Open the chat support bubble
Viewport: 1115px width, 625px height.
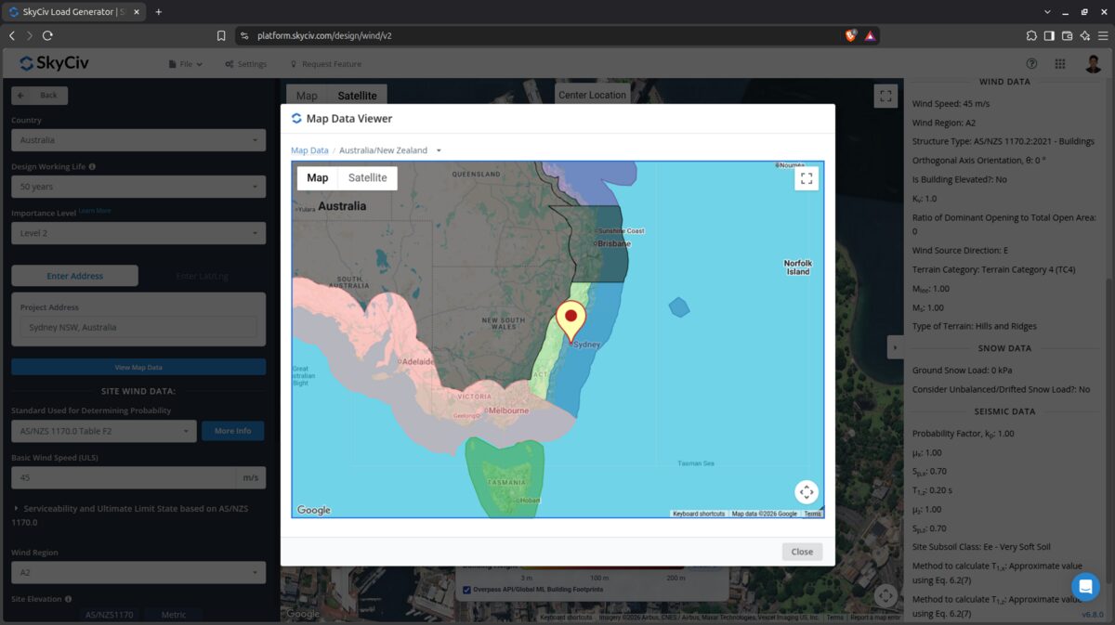coord(1085,587)
